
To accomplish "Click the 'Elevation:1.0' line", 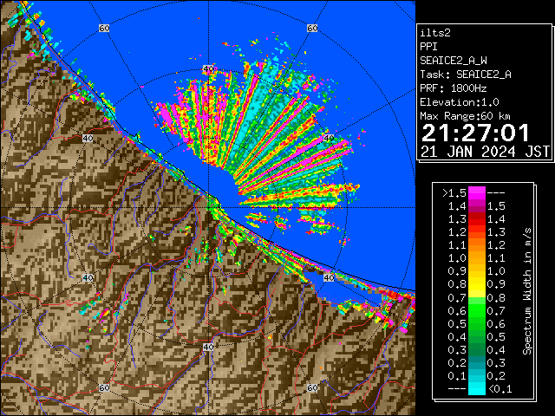I will click(x=460, y=102).
